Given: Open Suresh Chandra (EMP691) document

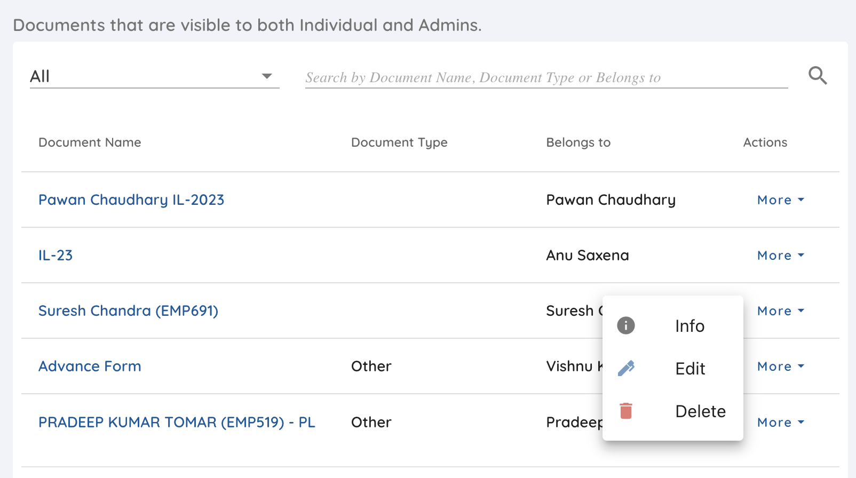Looking at the screenshot, I should click(x=128, y=311).
